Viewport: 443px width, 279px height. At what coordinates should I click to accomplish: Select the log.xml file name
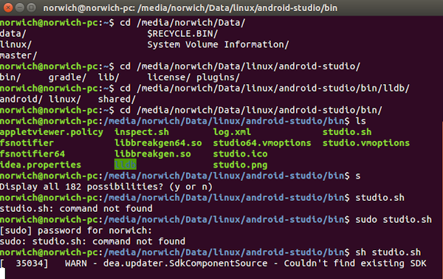pos(232,132)
